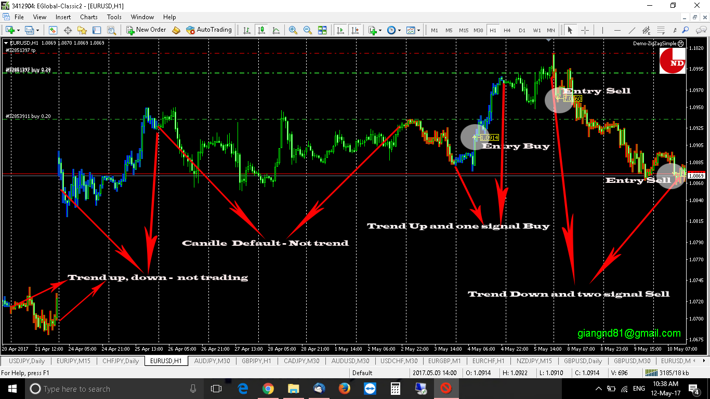Show the Terminal panel icon
The height and width of the screenshot is (399, 710).
tap(97, 30)
